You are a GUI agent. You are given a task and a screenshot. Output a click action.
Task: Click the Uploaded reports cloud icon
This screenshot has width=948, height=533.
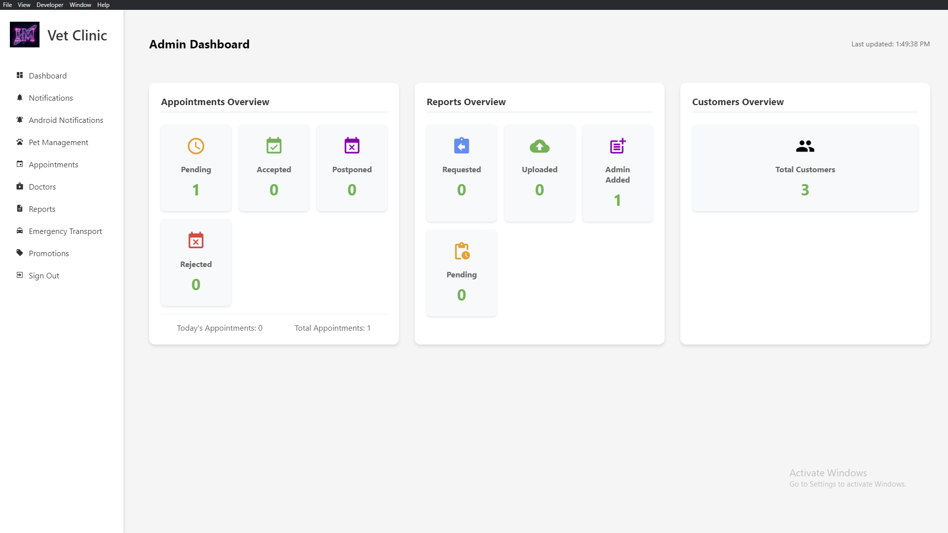point(540,146)
